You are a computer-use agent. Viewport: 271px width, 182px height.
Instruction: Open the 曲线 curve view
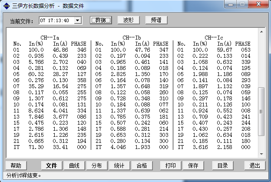74,165
